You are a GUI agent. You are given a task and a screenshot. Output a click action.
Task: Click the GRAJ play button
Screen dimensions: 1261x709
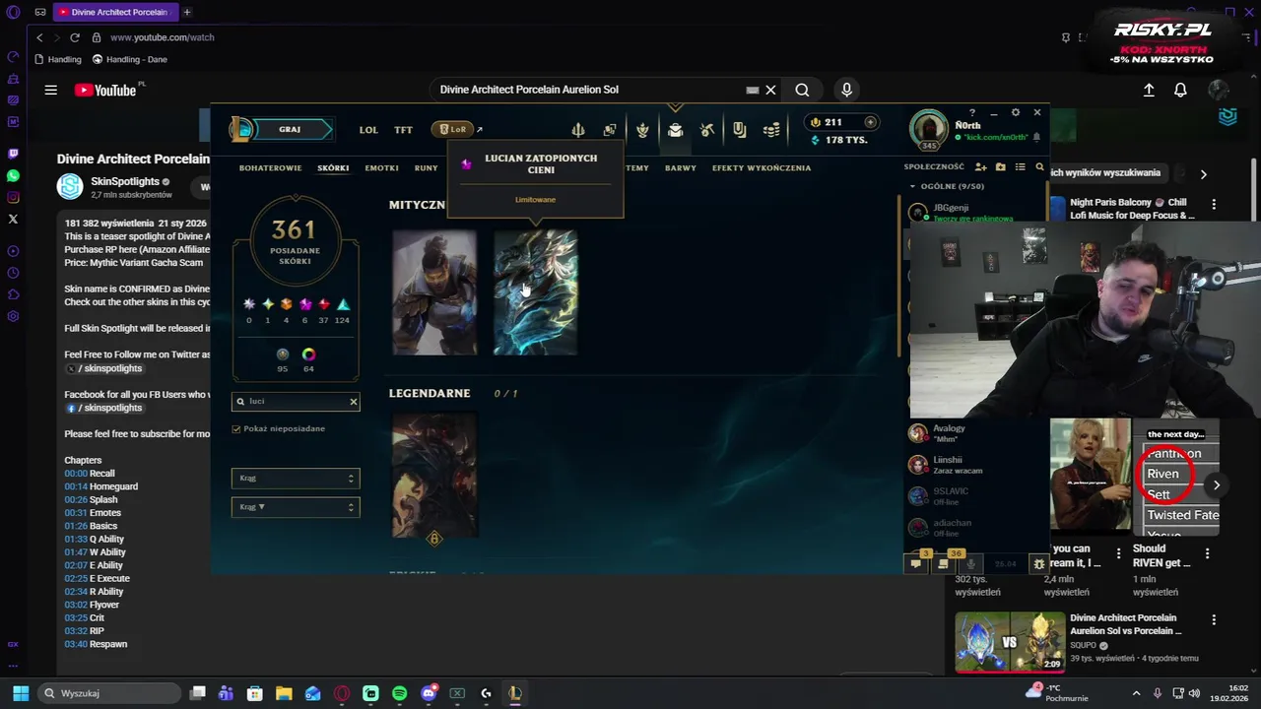[290, 129]
